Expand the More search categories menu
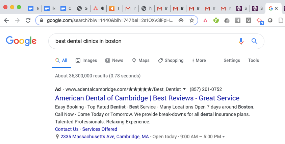Image resolution: width=285 pixels, height=144 pixels. (x=199, y=61)
